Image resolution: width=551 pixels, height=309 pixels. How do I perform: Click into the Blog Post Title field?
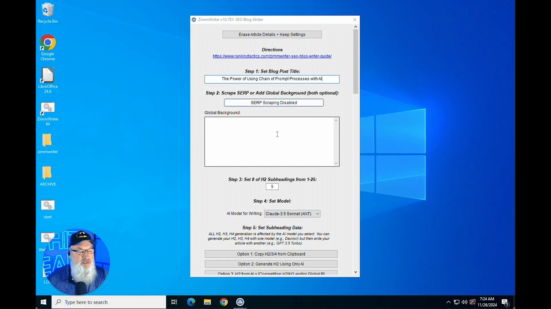(272, 79)
